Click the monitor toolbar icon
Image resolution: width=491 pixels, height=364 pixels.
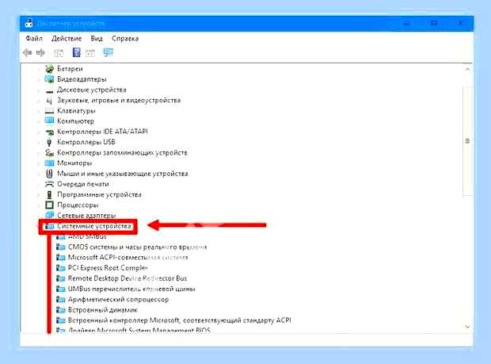point(108,52)
